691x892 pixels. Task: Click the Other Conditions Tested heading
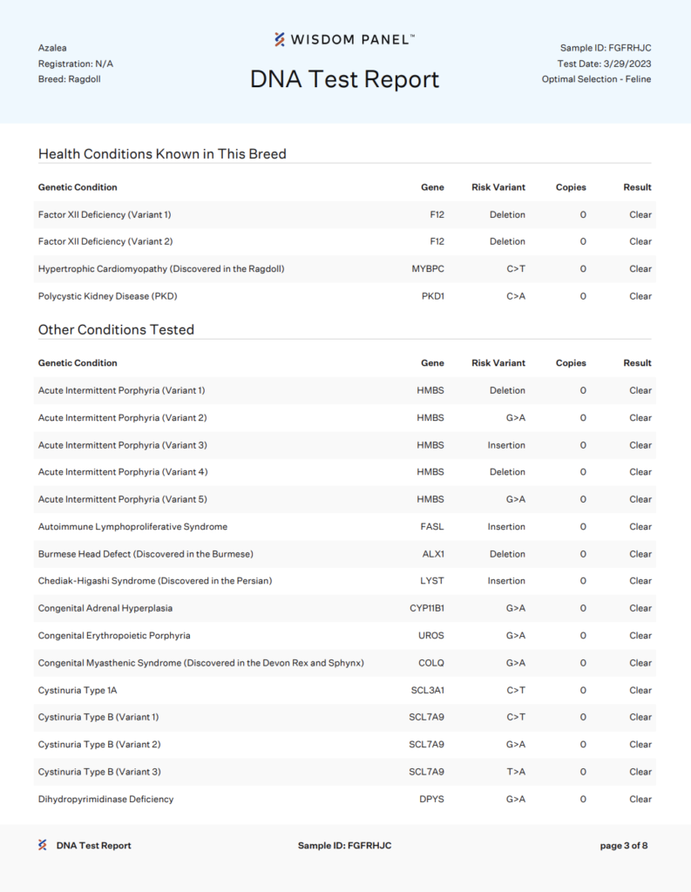(116, 330)
